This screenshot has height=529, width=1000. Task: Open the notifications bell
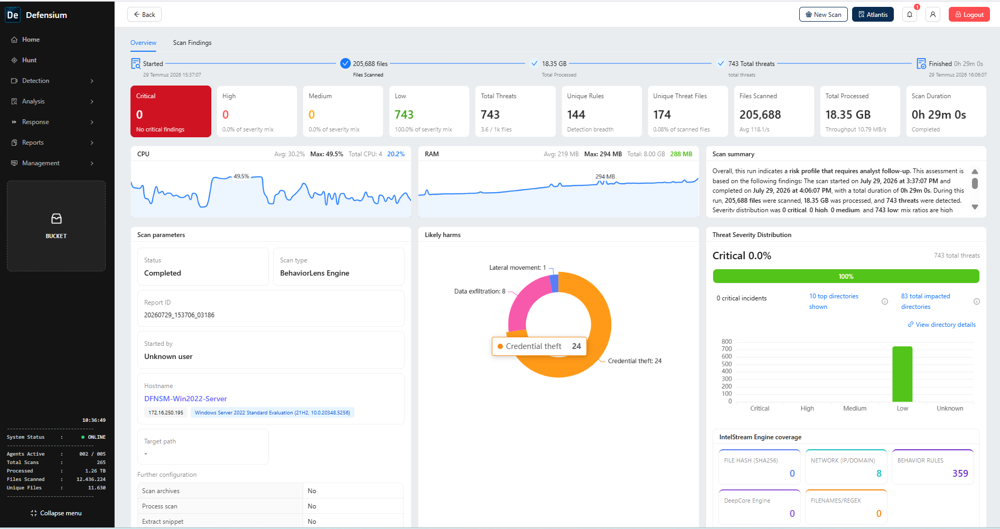click(910, 15)
